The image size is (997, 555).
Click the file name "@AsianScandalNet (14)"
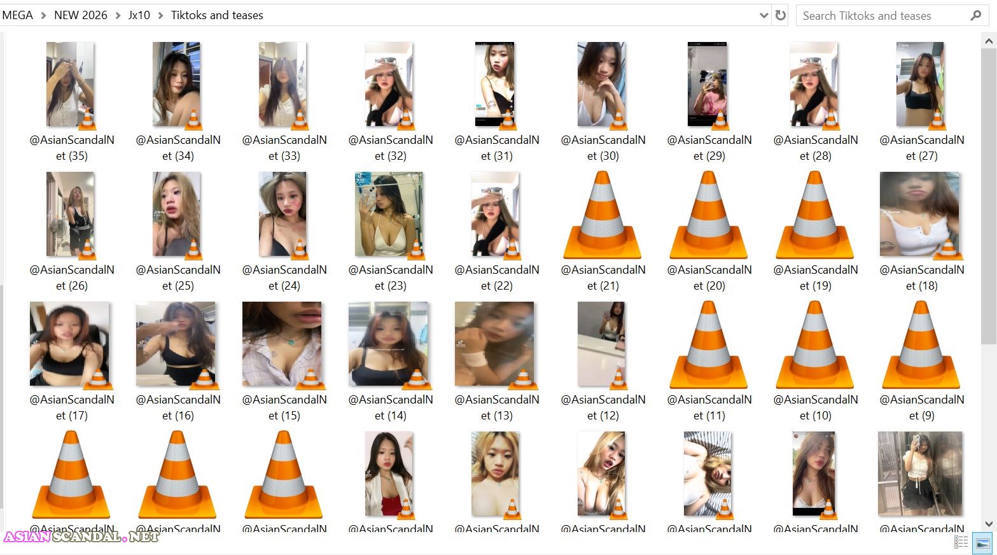coord(391,407)
